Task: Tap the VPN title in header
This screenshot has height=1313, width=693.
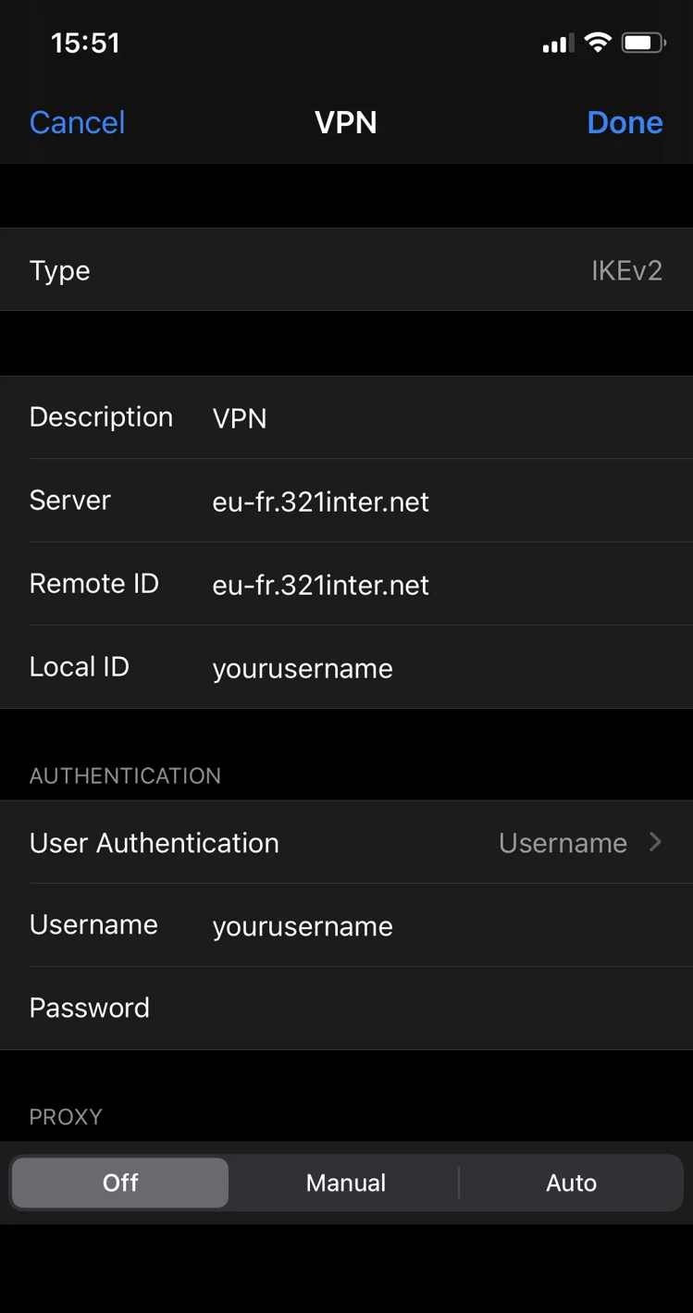Action: coord(346,122)
